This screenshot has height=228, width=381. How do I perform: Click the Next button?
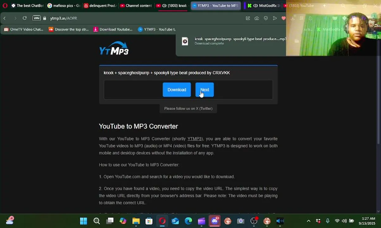point(204,90)
